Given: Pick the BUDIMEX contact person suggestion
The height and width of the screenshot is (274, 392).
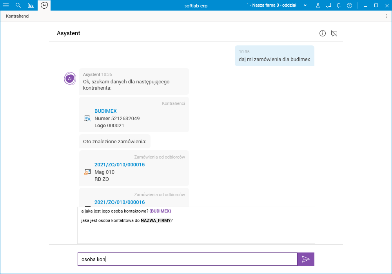Looking at the screenshot, I should pos(126,211).
